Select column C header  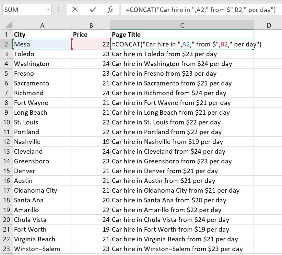coord(182,25)
